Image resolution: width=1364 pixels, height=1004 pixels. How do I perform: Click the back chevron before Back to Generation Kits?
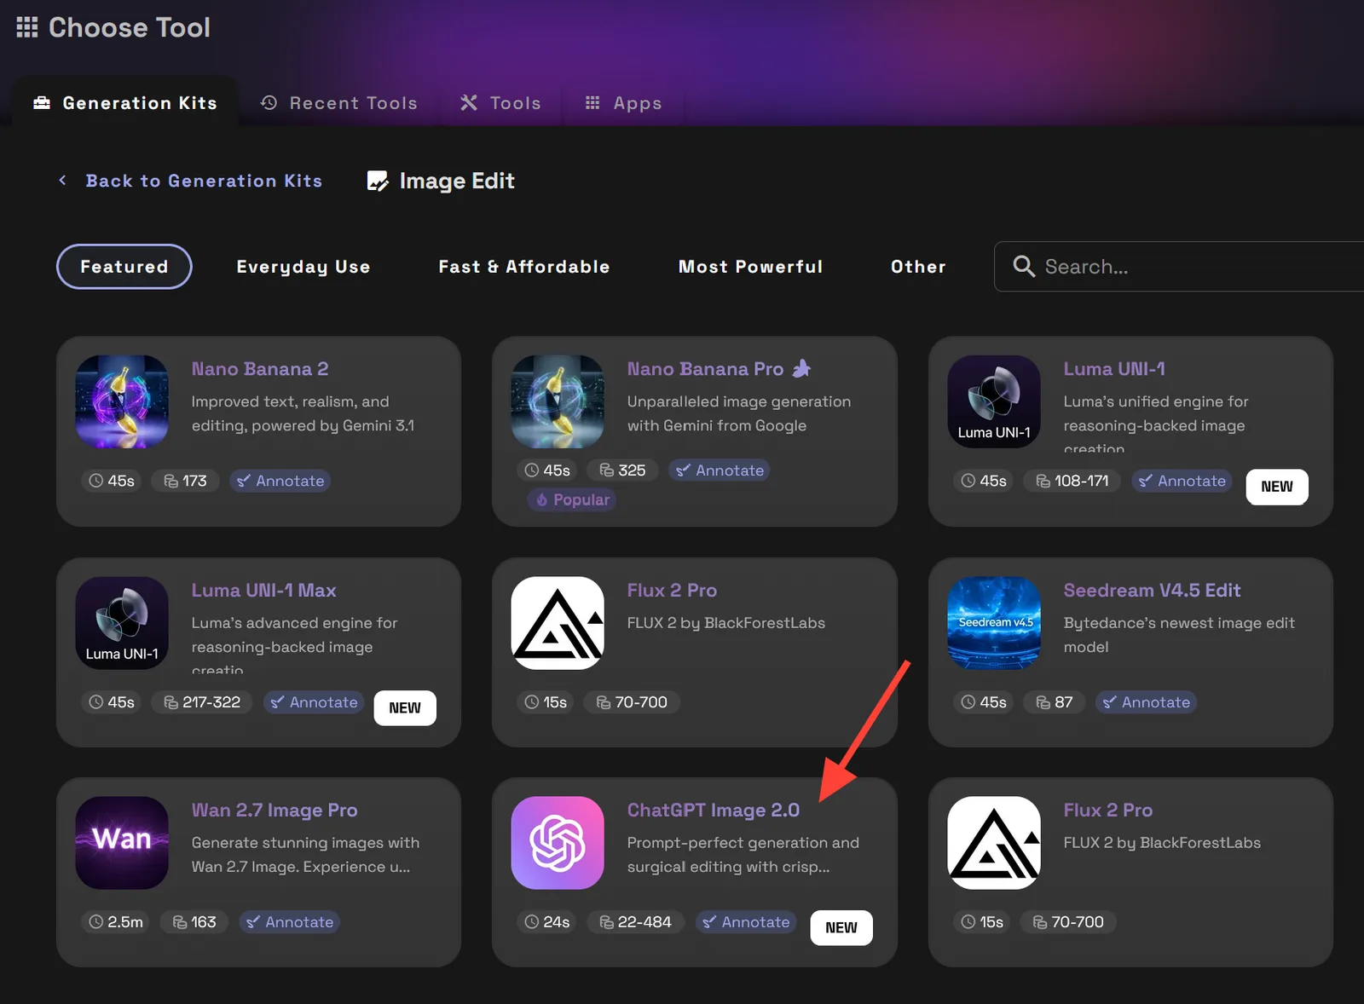tap(62, 180)
